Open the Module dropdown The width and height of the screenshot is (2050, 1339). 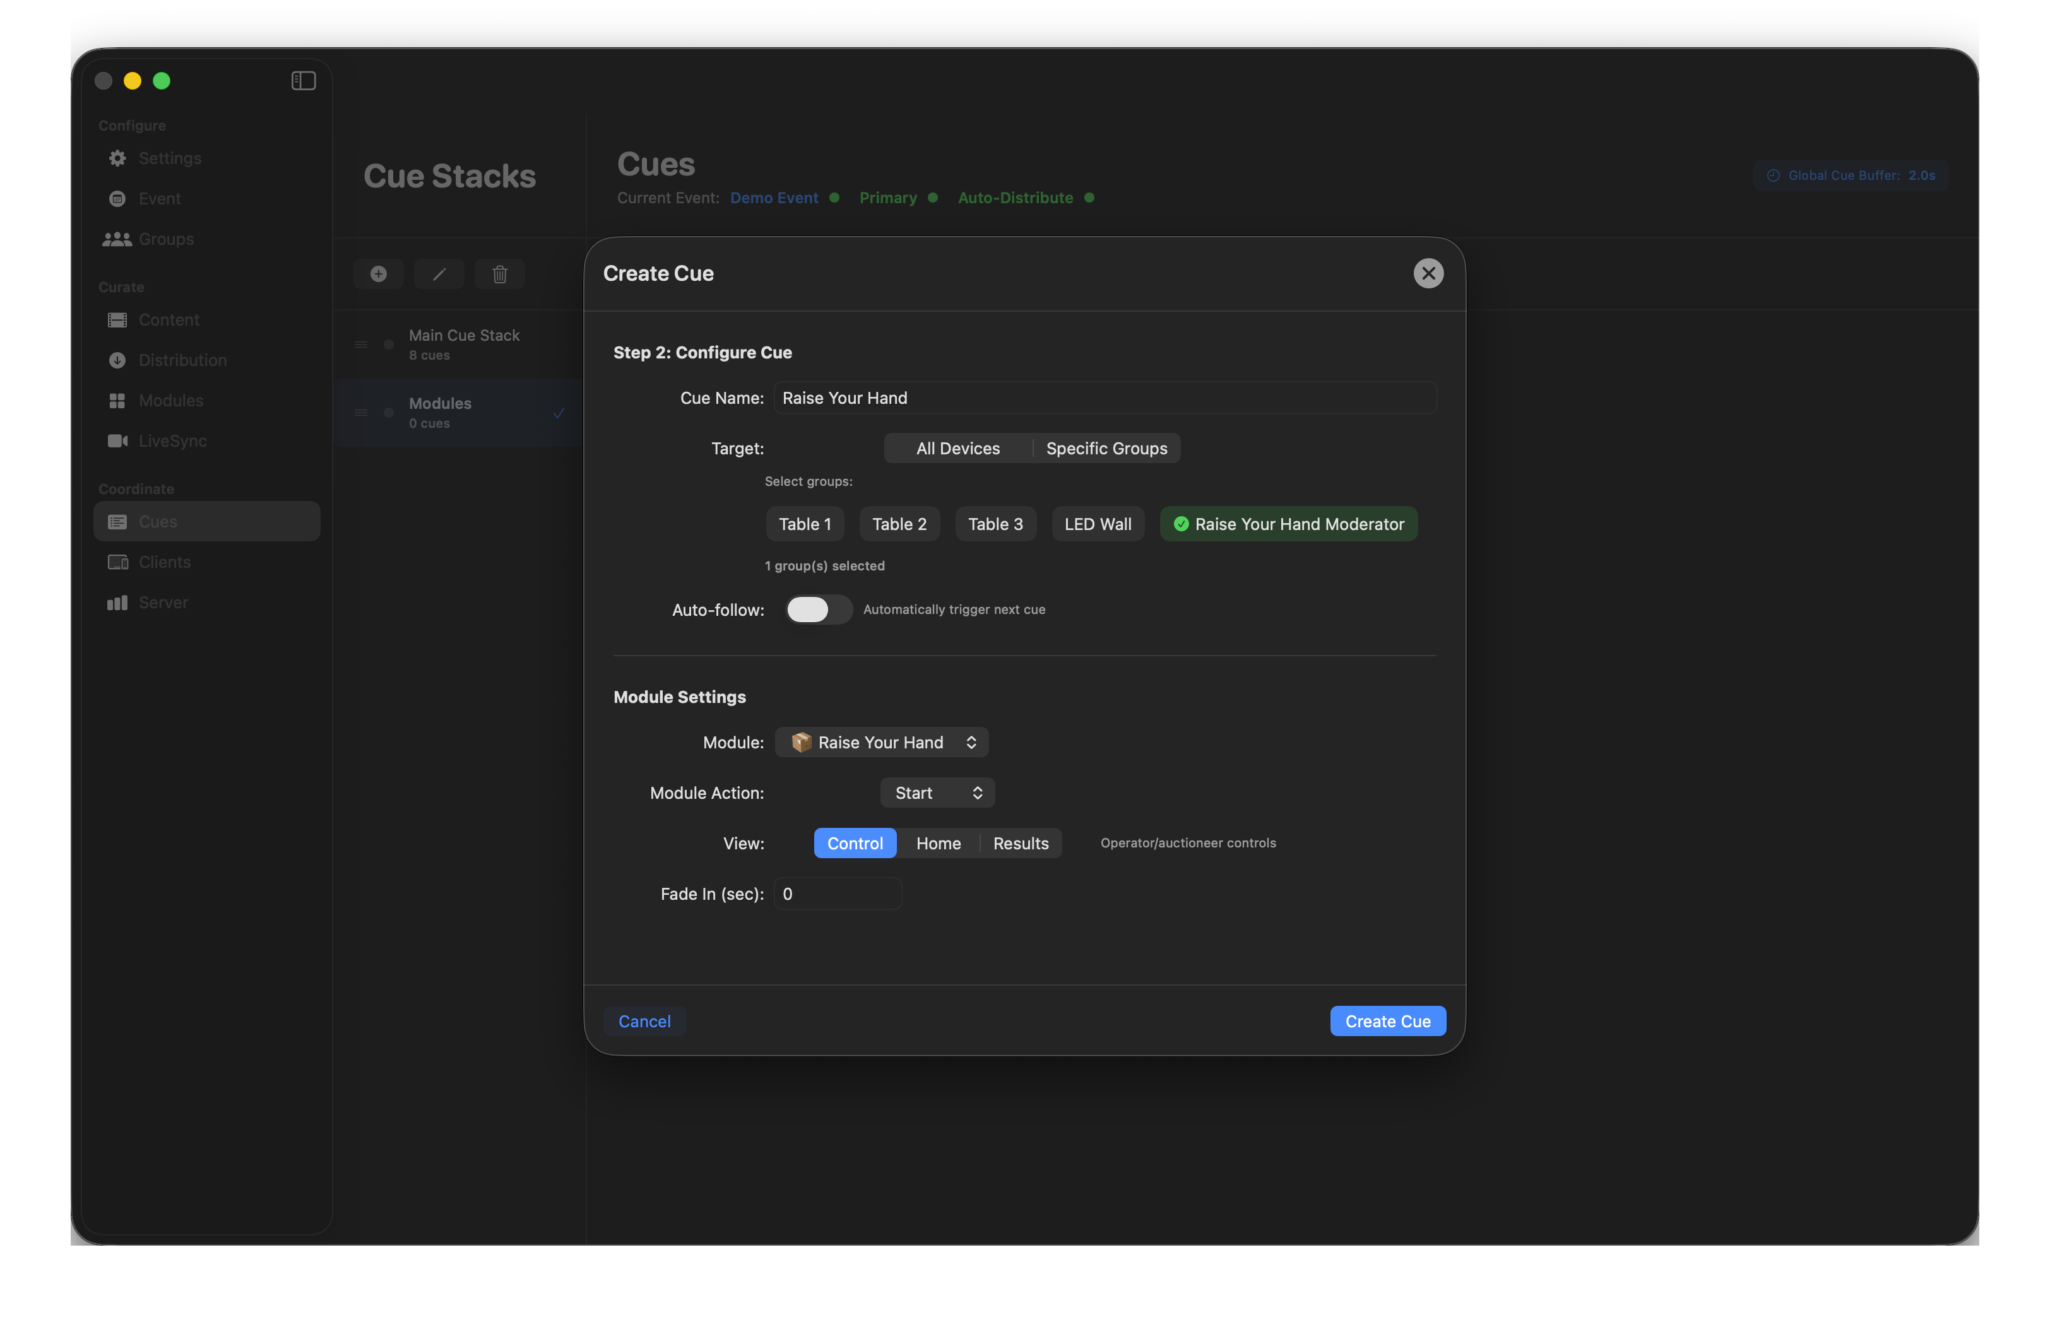click(x=881, y=742)
